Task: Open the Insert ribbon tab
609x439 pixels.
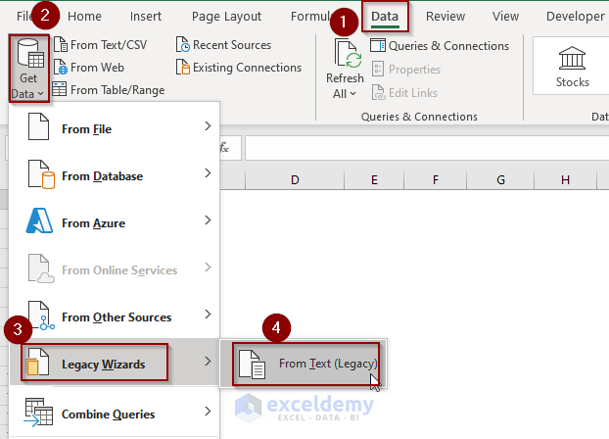Action: click(x=146, y=17)
